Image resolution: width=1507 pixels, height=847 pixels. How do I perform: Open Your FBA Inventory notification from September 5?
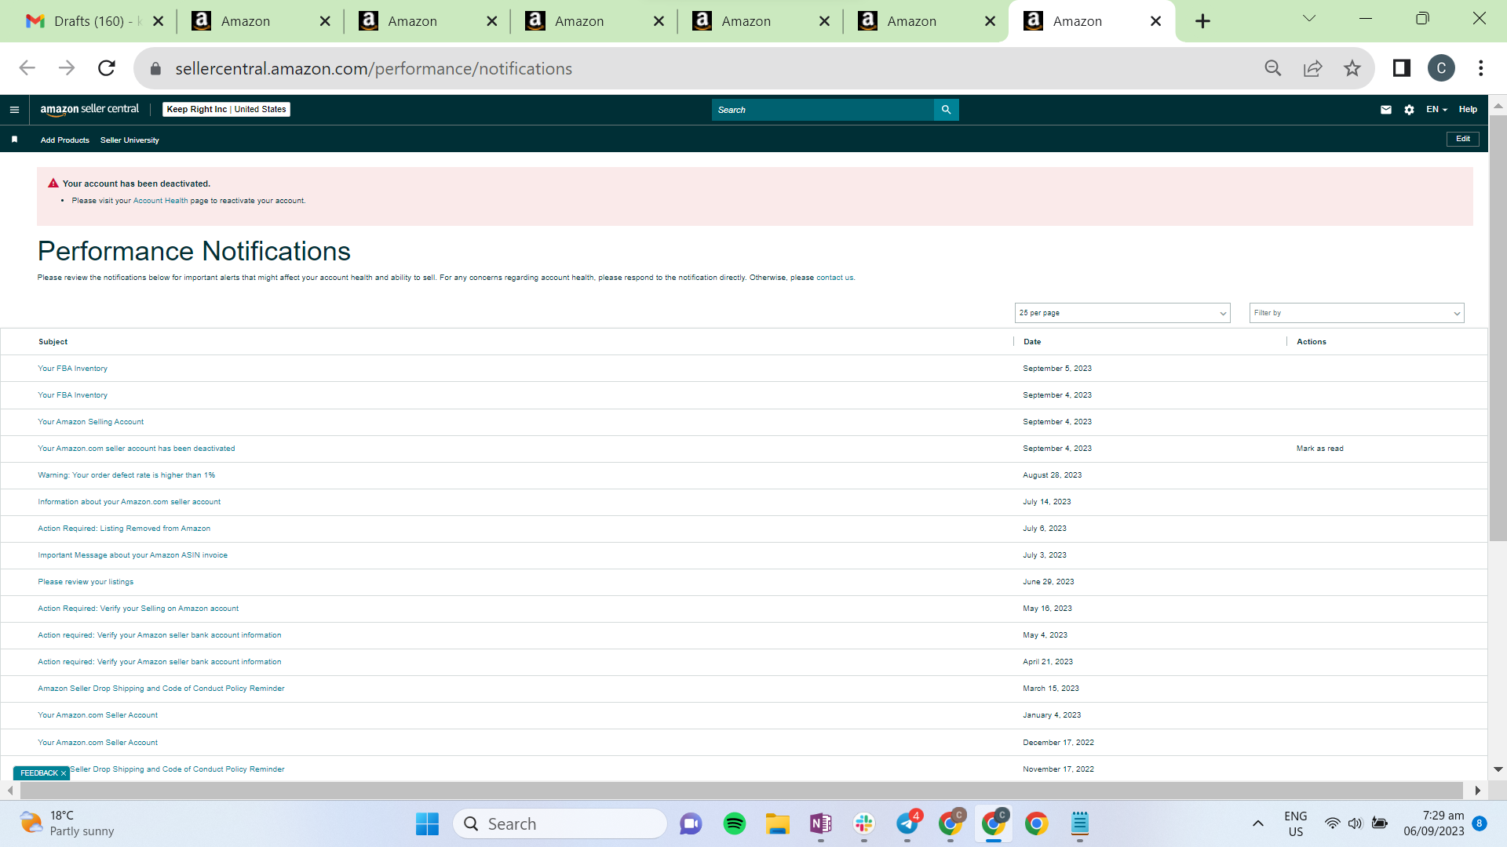coord(72,369)
